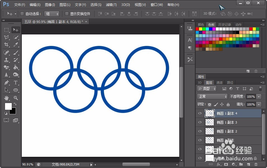The width and height of the screenshot is (267, 168).
Task: Open the opacity slider dropdown arrow
Action: pos(259,97)
